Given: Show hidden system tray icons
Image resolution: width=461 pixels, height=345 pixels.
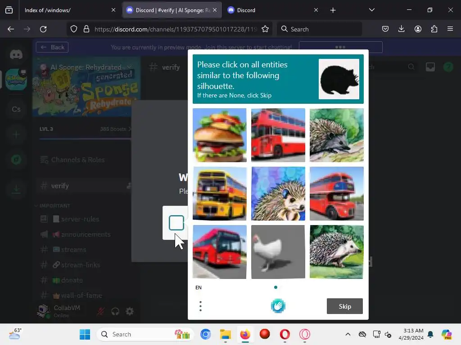Looking at the screenshot, I should 348,334.
